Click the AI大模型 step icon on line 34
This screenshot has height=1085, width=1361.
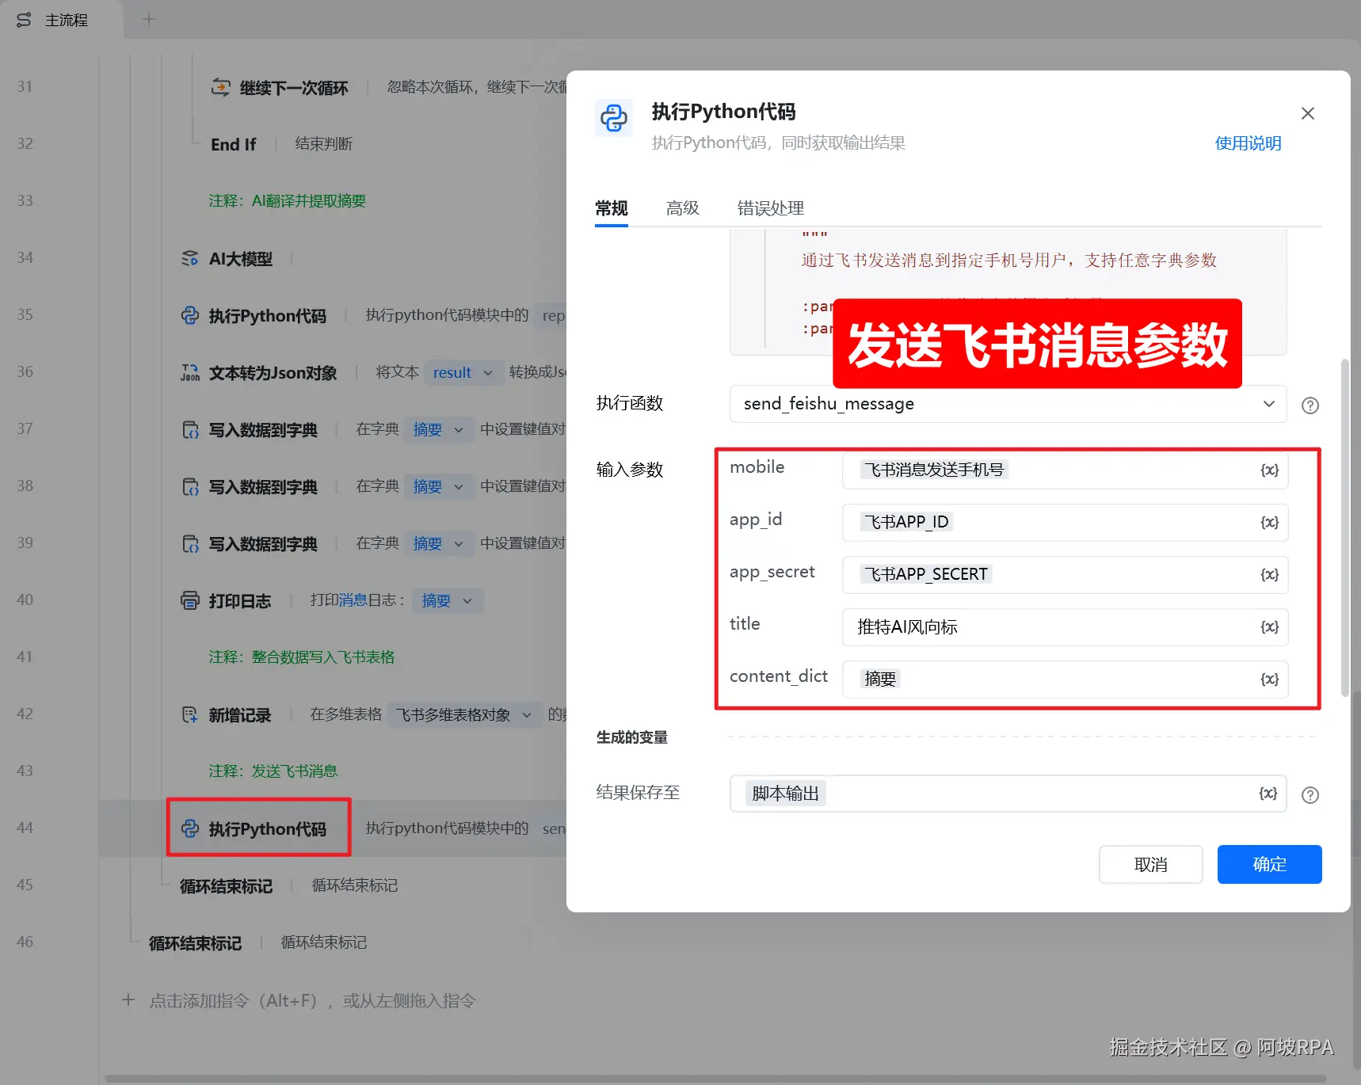click(190, 259)
